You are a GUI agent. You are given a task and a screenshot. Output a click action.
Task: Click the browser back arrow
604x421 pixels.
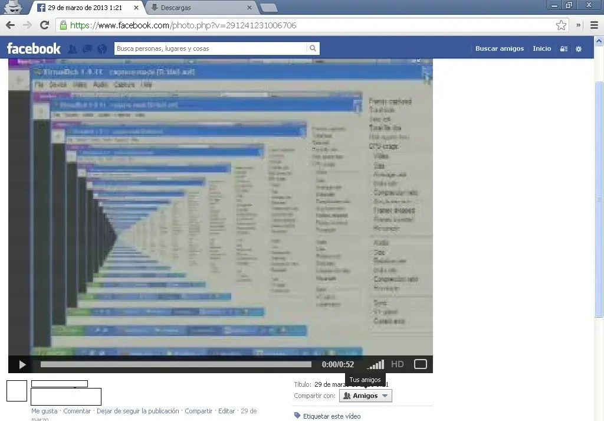11,25
